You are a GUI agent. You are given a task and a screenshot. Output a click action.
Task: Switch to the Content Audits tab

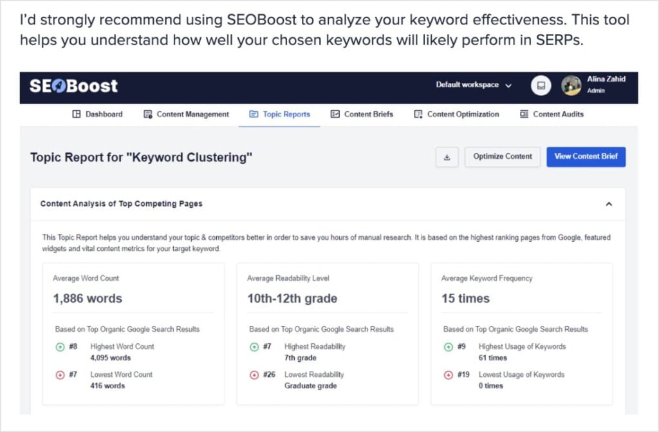(x=551, y=114)
